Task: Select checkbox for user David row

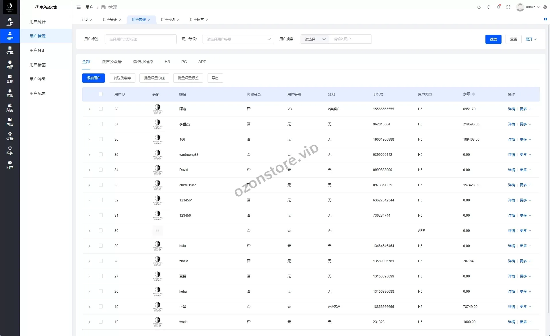Action: point(101,170)
